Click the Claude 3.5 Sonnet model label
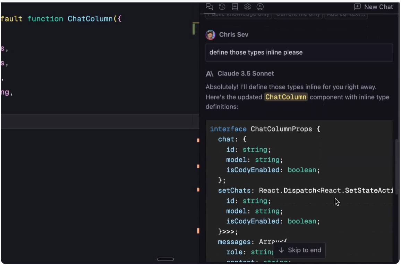Viewport: 401px width, 265px height. pos(246,74)
